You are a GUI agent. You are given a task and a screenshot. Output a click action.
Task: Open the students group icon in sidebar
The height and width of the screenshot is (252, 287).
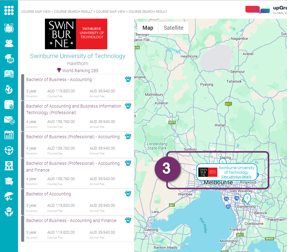coord(9,43)
